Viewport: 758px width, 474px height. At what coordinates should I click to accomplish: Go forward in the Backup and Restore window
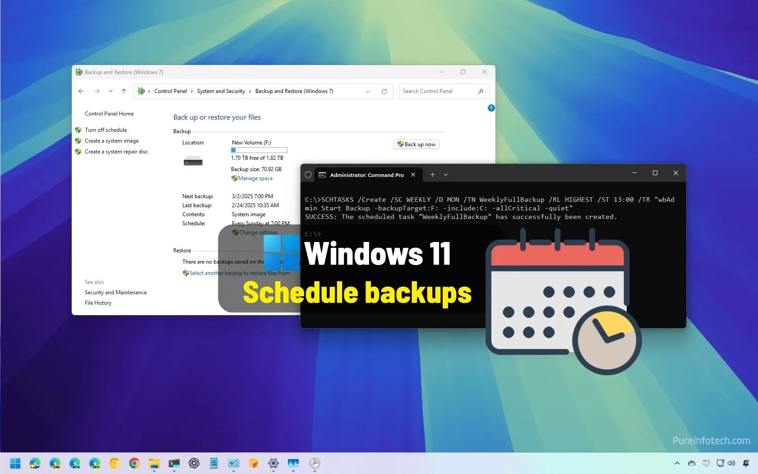97,91
